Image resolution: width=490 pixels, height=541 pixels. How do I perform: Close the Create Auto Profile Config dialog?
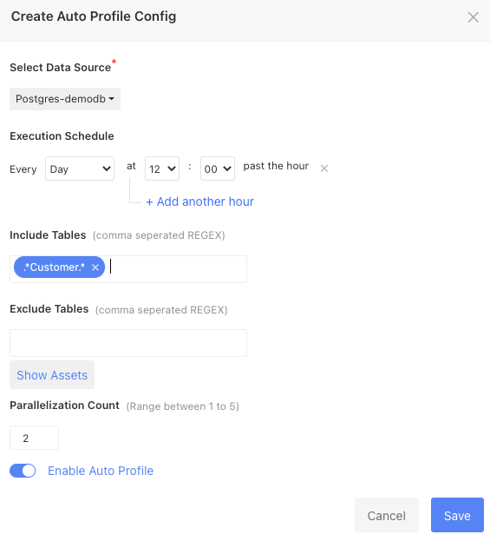click(474, 16)
